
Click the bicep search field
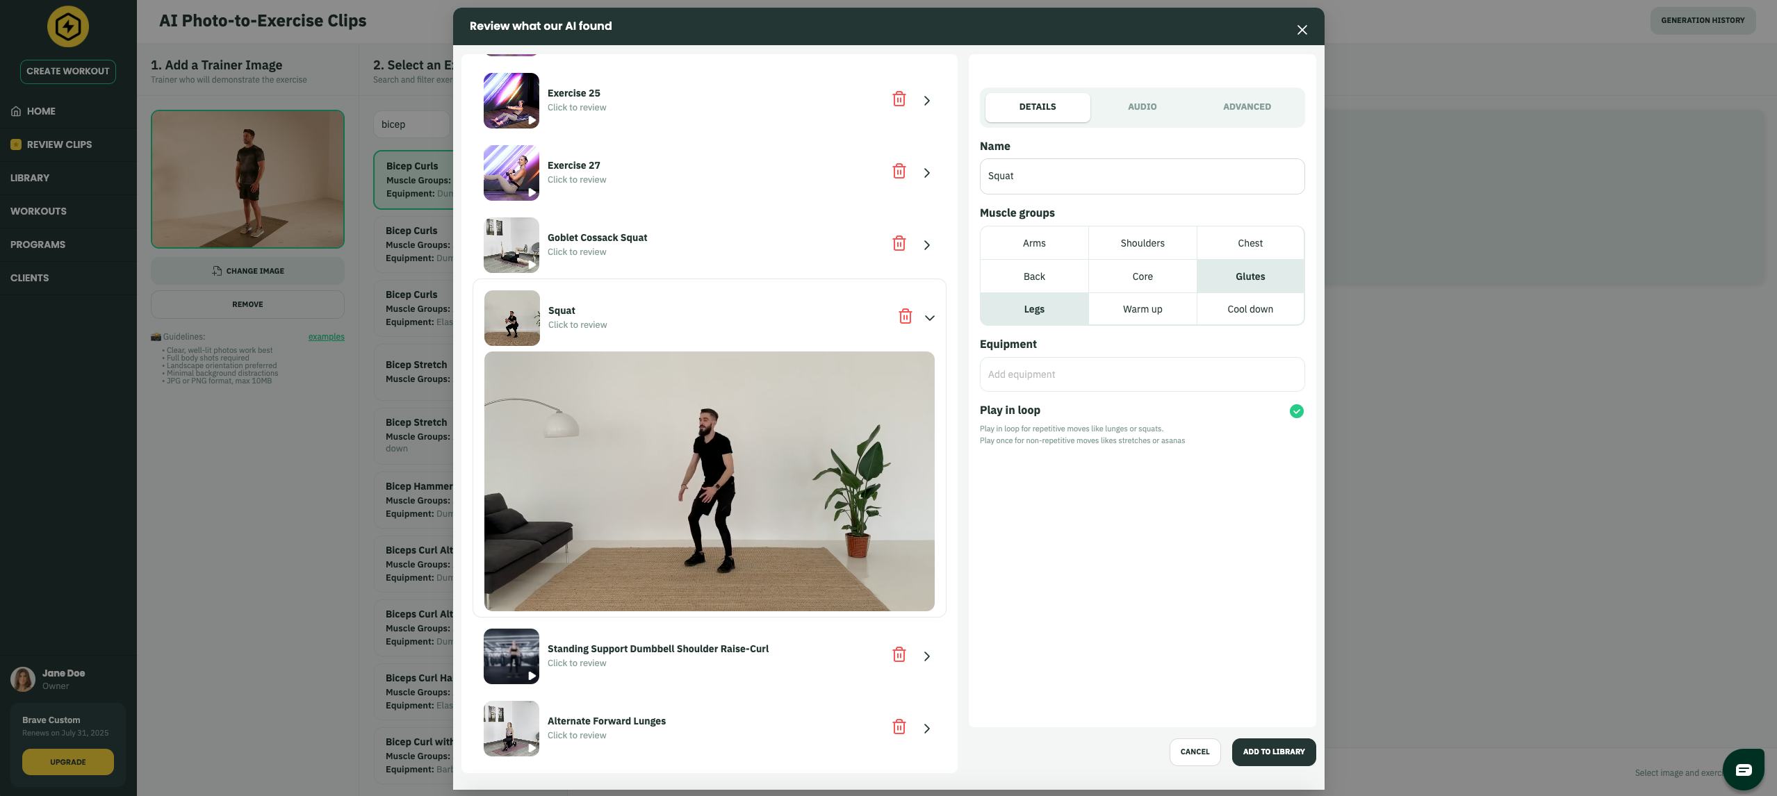pos(411,124)
